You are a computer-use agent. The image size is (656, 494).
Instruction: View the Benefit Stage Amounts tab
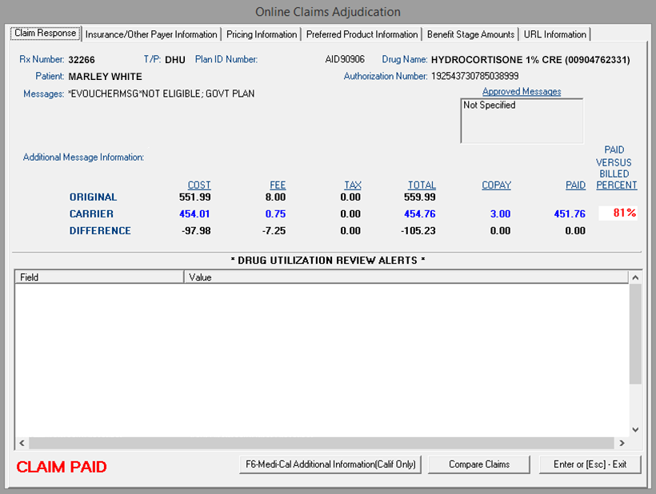point(470,34)
